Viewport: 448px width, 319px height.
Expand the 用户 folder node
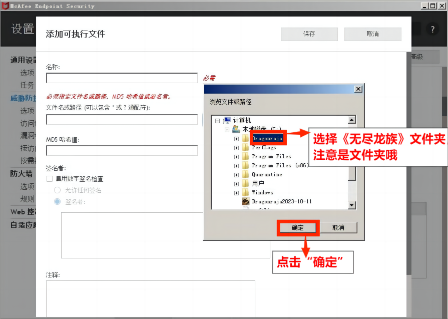[236, 184]
